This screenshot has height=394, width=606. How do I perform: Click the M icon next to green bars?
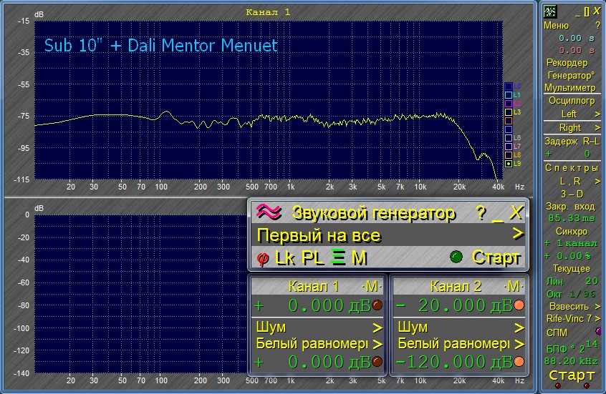pyautogui.click(x=359, y=257)
